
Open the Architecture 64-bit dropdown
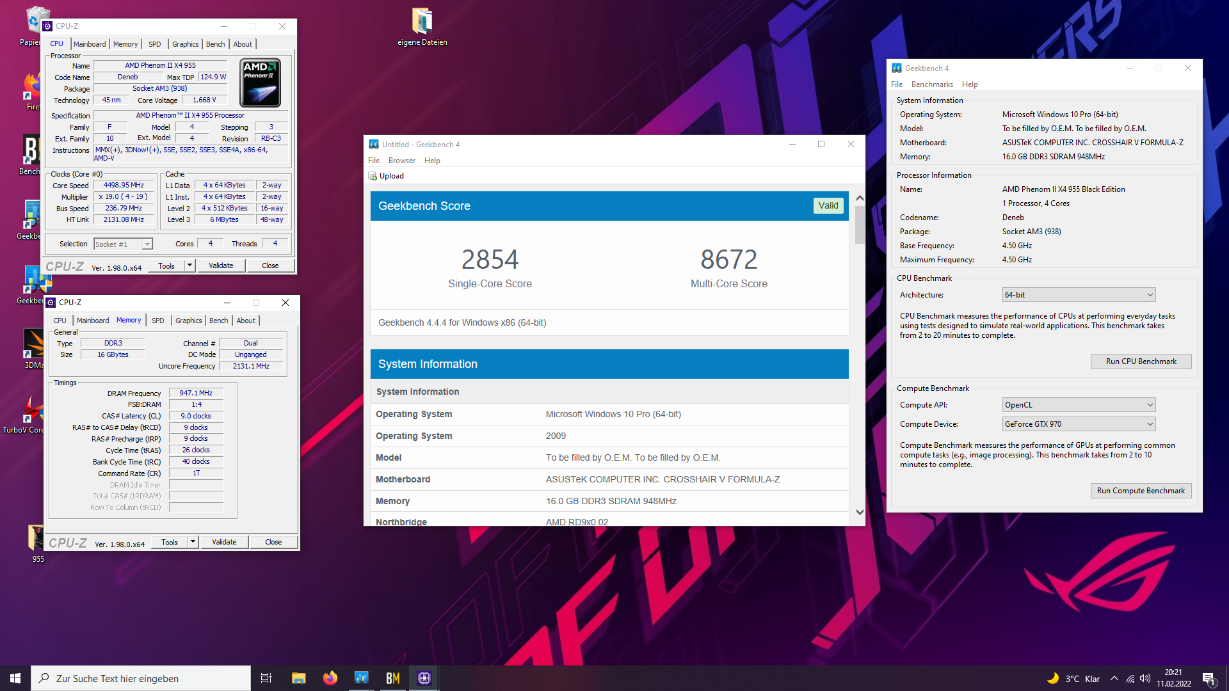pos(1079,295)
